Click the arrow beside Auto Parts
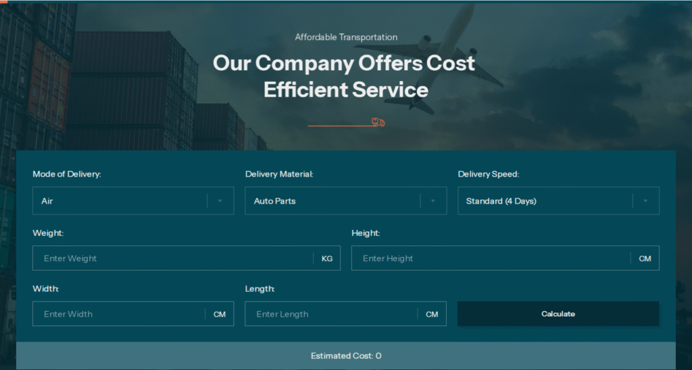 tap(432, 201)
